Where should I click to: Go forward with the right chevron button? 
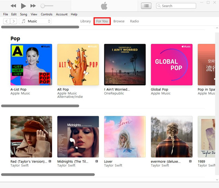(x=14, y=21)
